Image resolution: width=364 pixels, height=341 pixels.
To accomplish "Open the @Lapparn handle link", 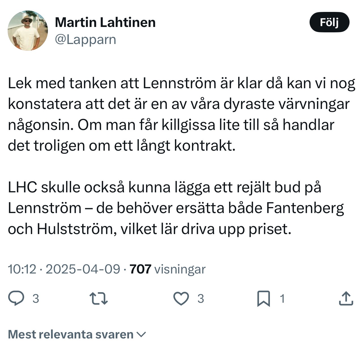I will (85, 40).
